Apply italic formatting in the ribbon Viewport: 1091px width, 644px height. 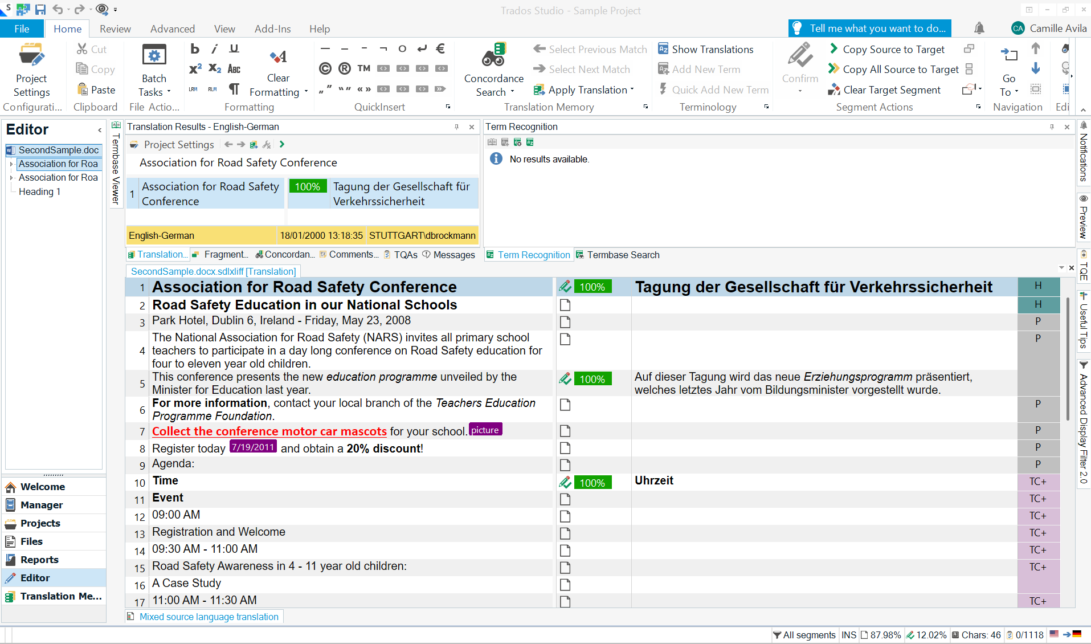click(214, 49)
